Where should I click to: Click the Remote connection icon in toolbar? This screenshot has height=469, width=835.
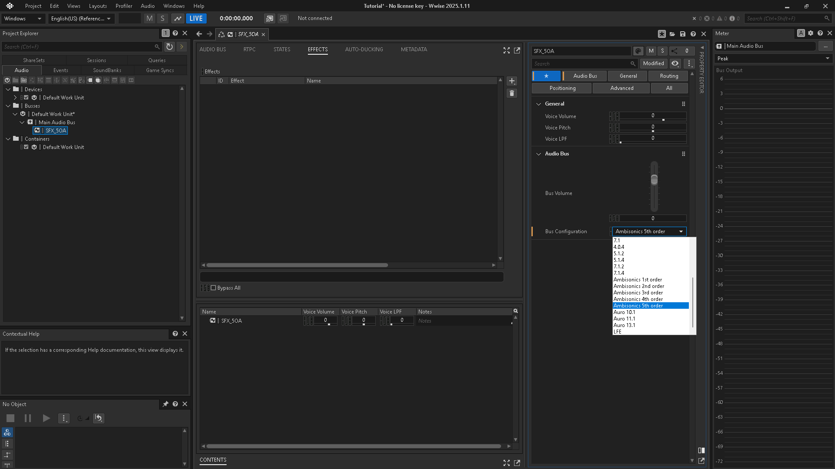[x=270, y=18]
